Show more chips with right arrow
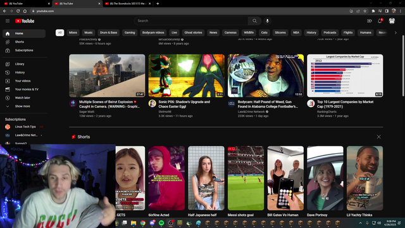This screenshot has height=228, width=405. [x=396, y=33]
